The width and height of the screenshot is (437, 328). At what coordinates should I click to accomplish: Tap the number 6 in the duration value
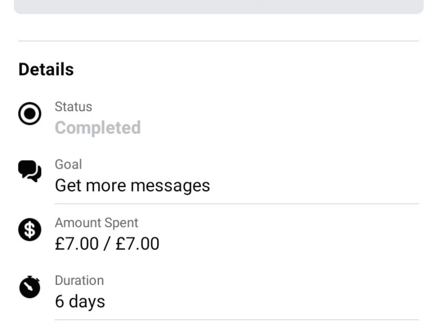point(59,301)
